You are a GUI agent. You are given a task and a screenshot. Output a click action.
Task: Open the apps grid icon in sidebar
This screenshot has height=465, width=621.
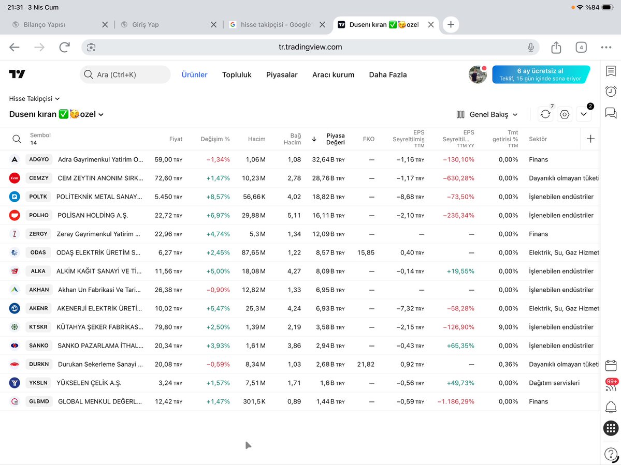[x=611, y=428]
